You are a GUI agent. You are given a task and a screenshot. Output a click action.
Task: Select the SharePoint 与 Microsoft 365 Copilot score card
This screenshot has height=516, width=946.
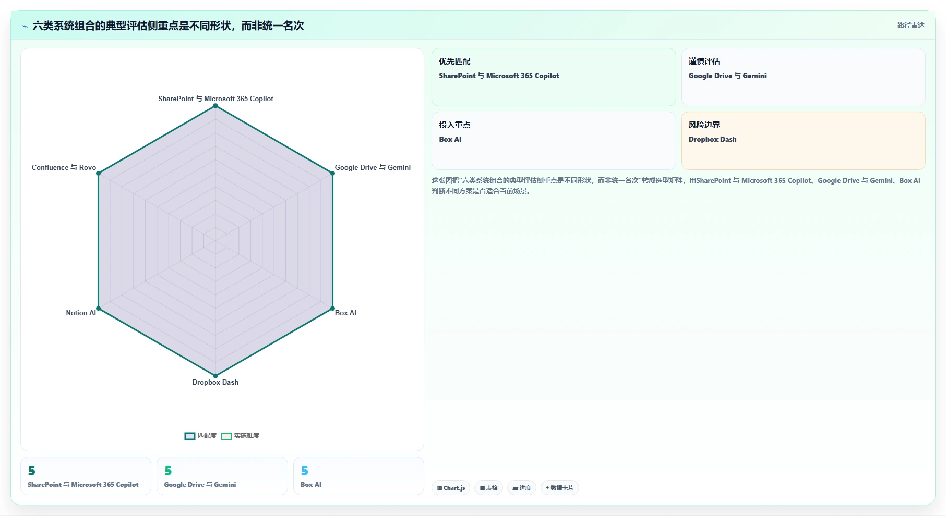pyautogui.click(x=86, y=476)
